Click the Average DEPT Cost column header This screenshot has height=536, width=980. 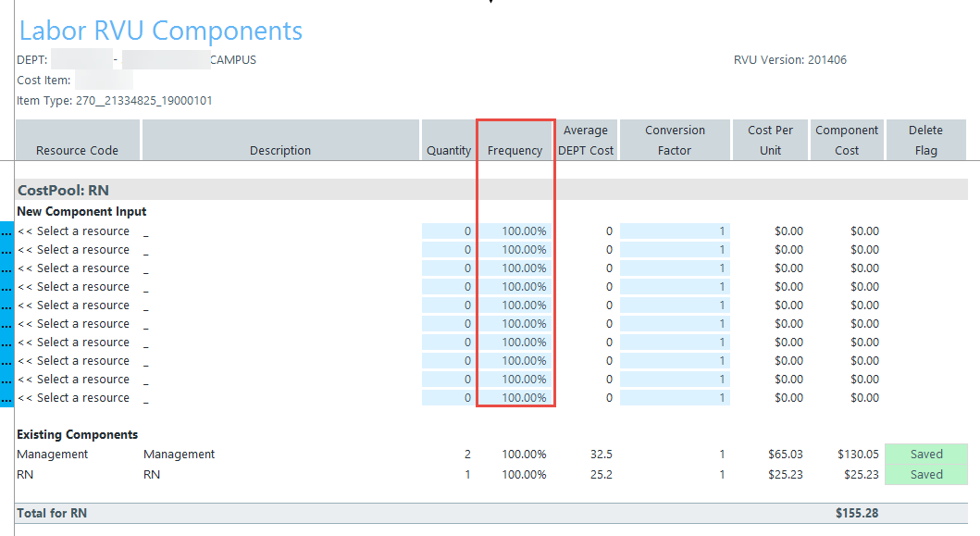[x=587, y=140]
